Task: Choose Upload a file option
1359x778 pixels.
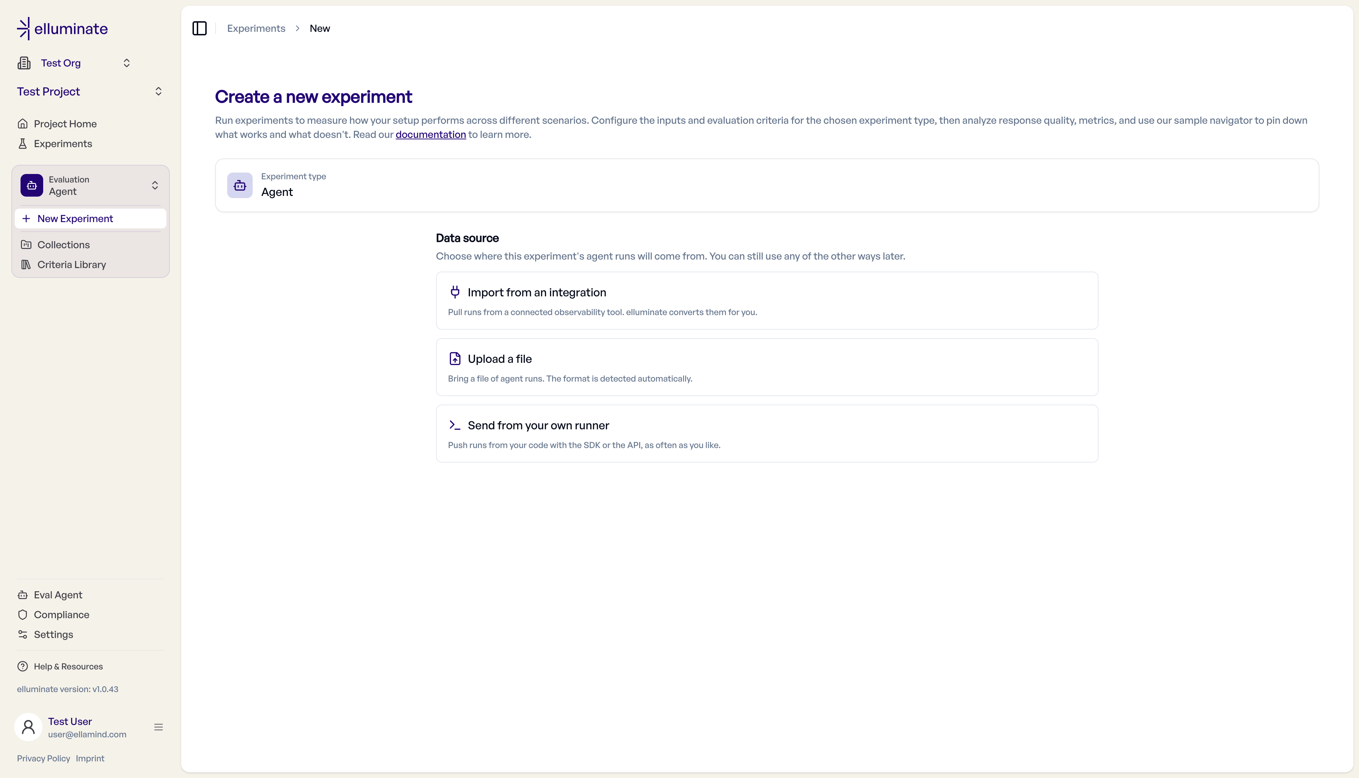Action: click(x=767, y=367)
